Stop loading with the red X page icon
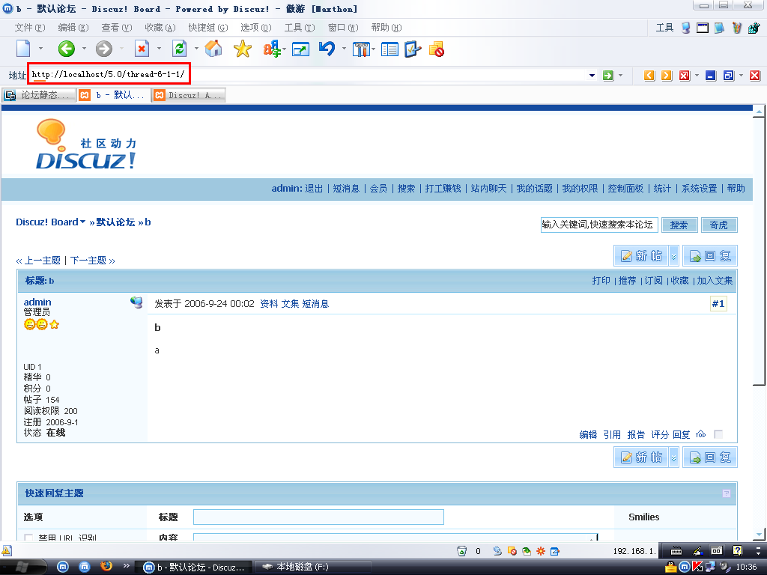767x575 pixels. click(142, 49)
